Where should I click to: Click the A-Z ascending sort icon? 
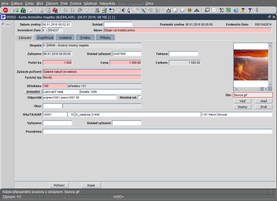[65, 10]
